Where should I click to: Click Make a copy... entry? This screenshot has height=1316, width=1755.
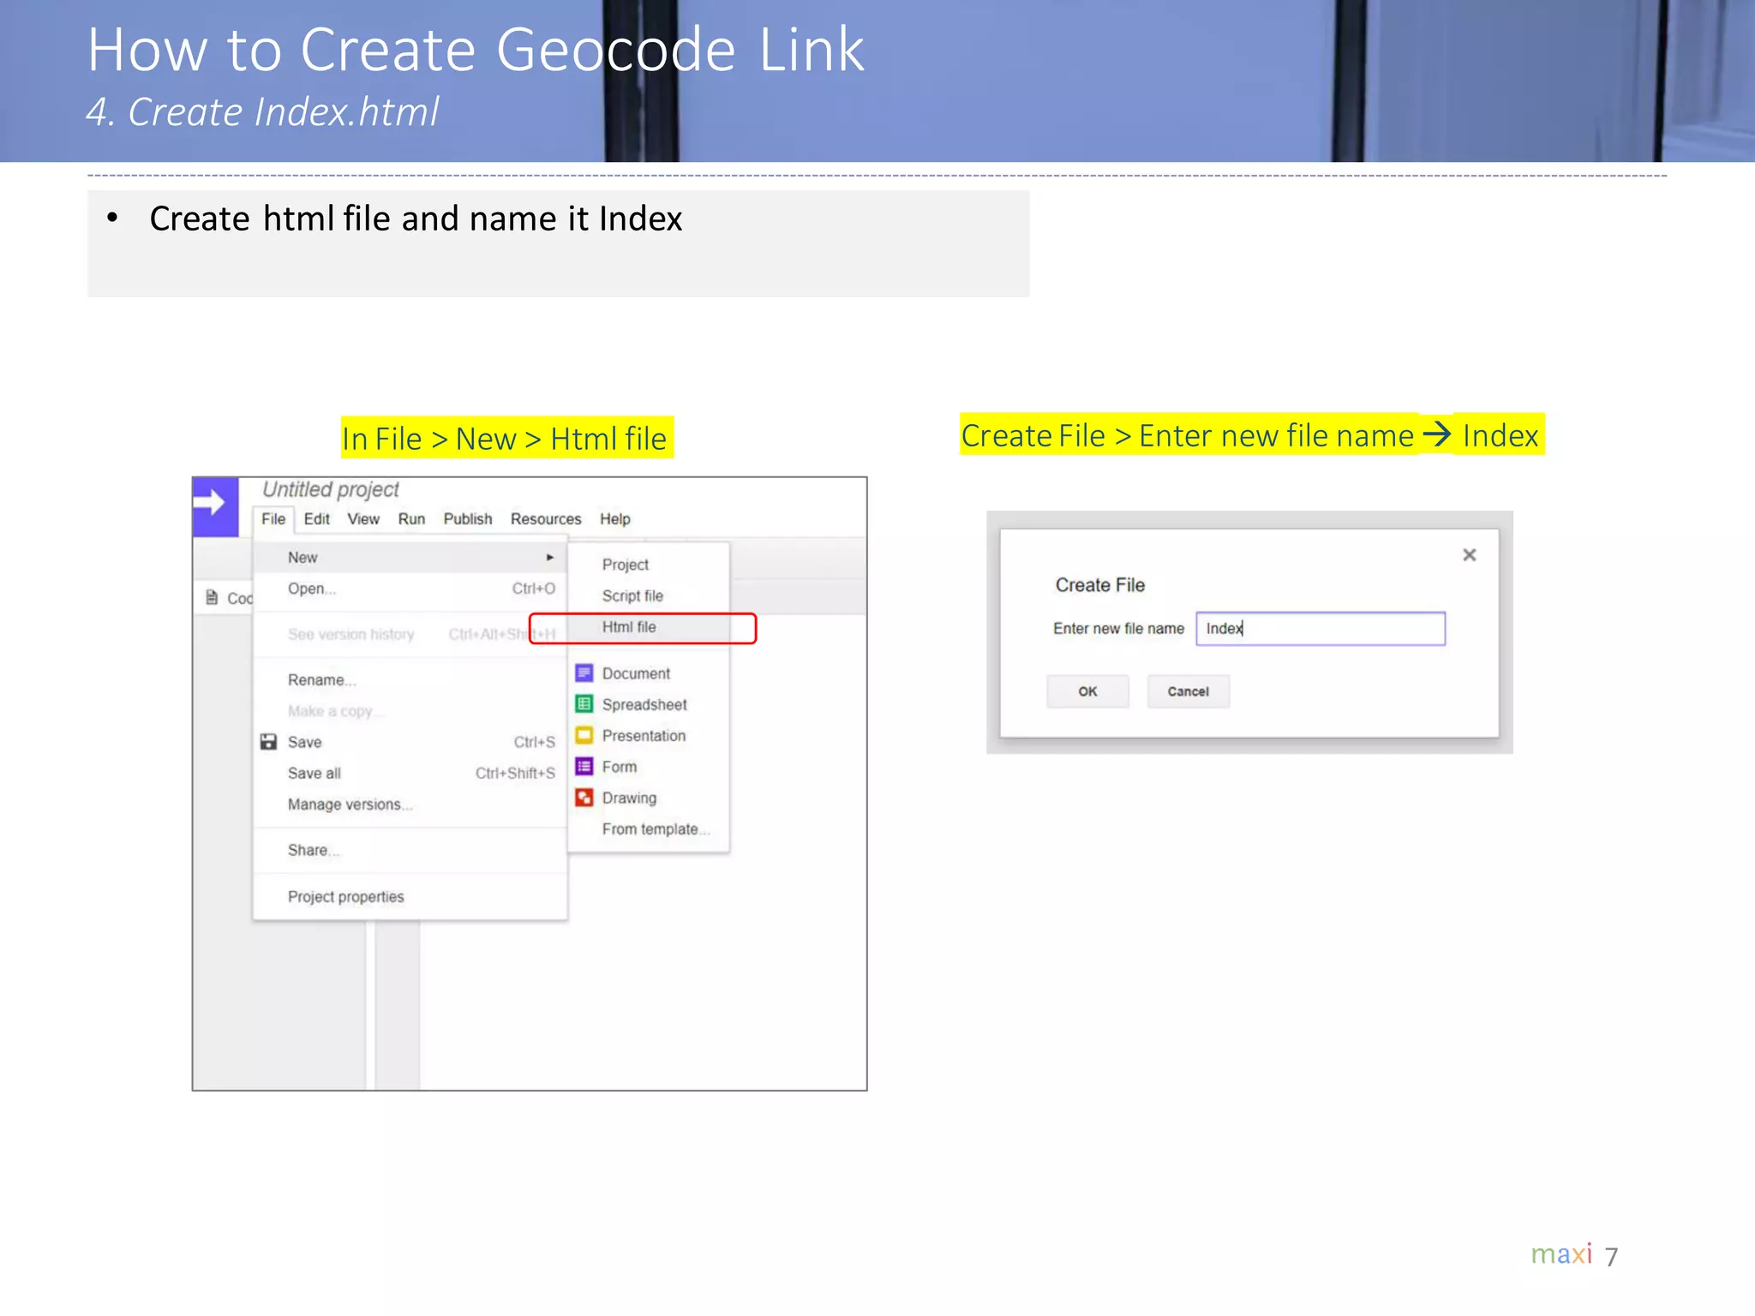coord(410,711)
